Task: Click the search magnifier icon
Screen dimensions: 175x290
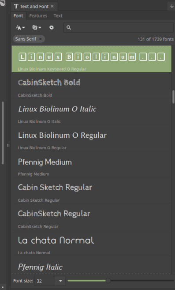Action: (69, 27)
